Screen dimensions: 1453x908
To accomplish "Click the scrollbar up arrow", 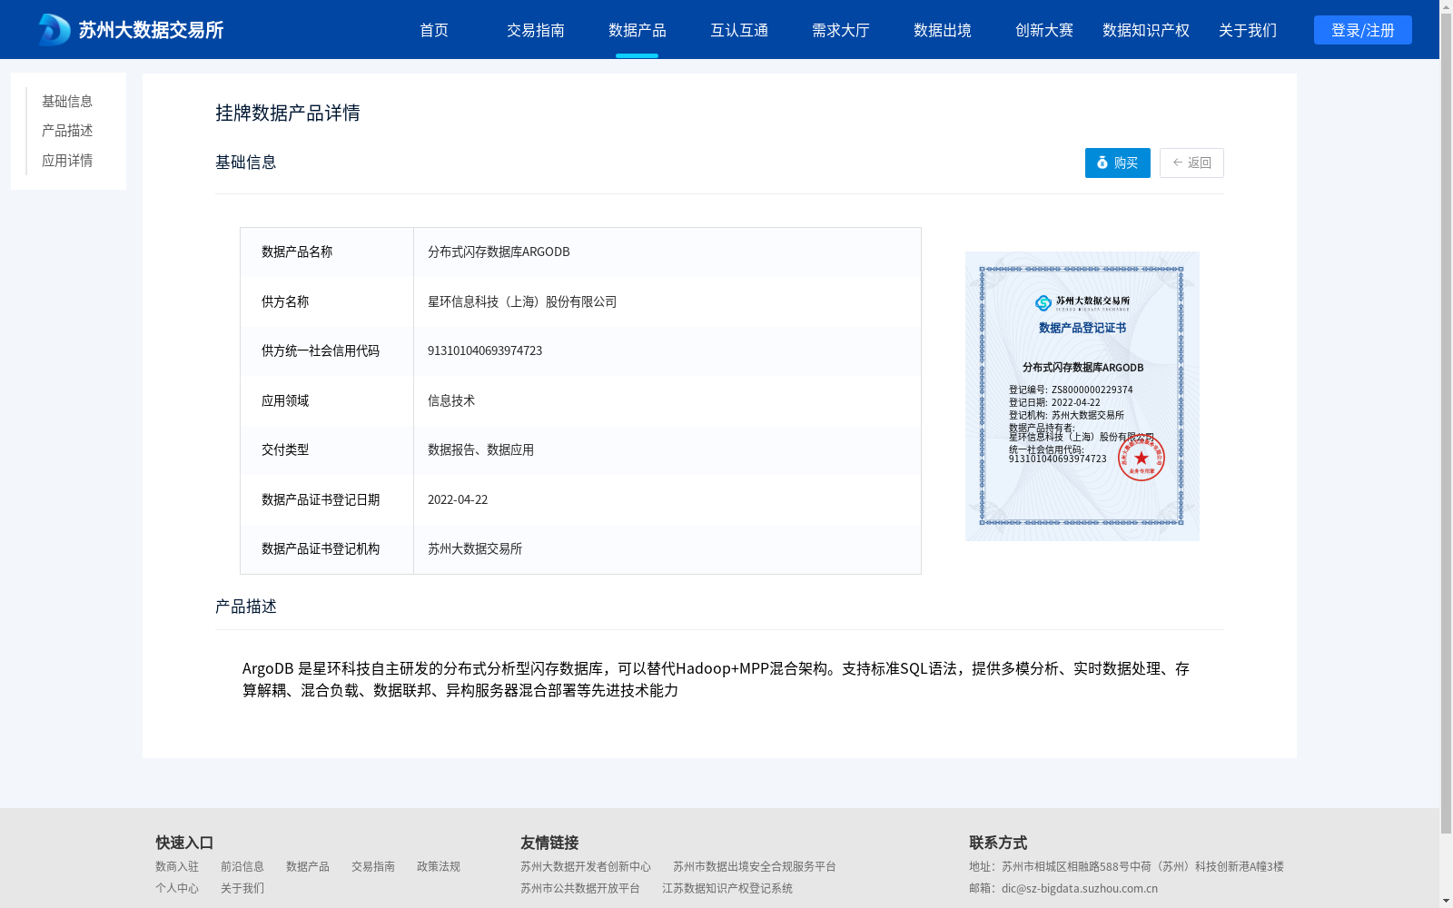I will point(1446,6).
